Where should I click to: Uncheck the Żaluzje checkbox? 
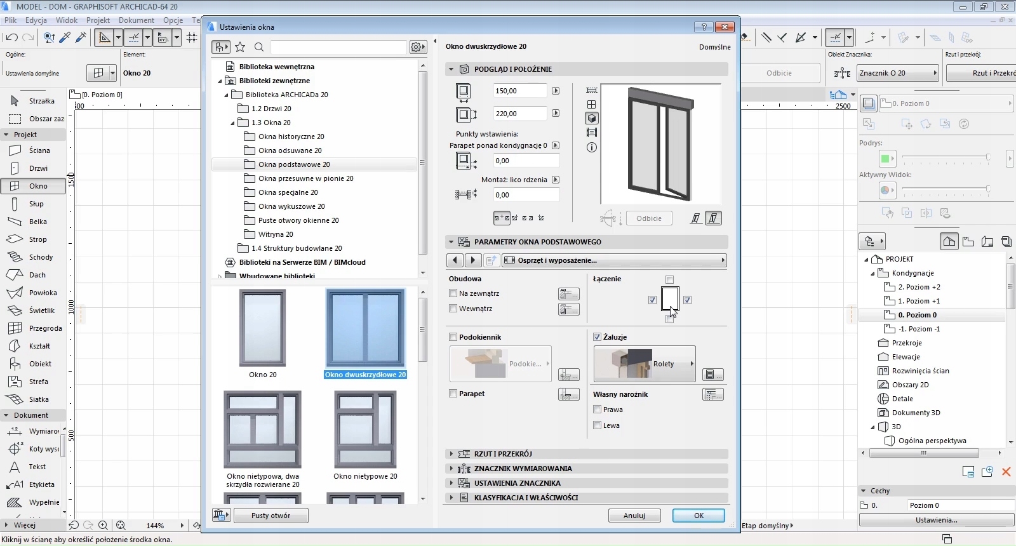pyautogui.click(x=597, y=337)
